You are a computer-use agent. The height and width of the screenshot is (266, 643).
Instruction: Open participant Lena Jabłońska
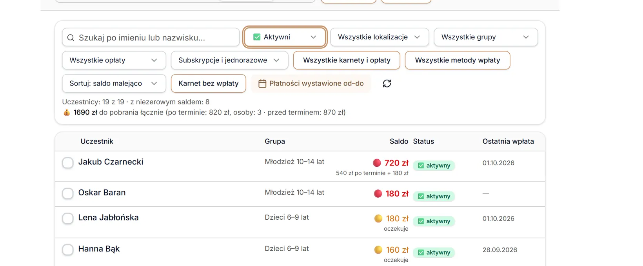(x=108, y=217)
